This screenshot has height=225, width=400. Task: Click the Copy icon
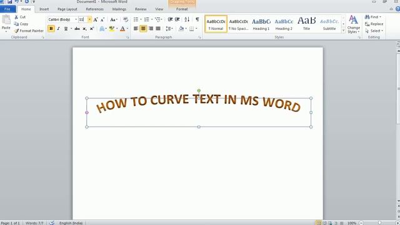(x=16, y=24)
